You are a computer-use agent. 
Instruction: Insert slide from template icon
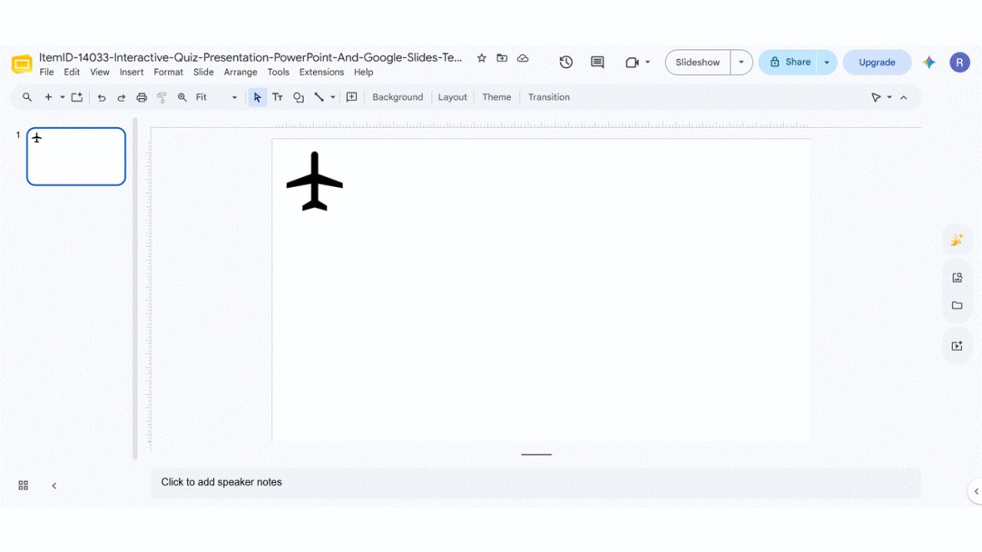[x=77, y=97]
